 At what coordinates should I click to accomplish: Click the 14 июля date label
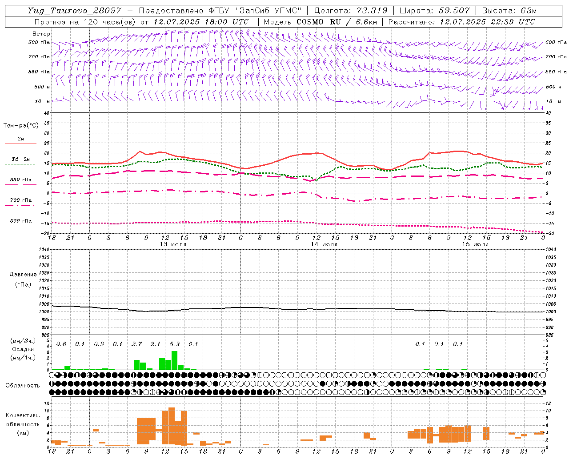point(324,244)
